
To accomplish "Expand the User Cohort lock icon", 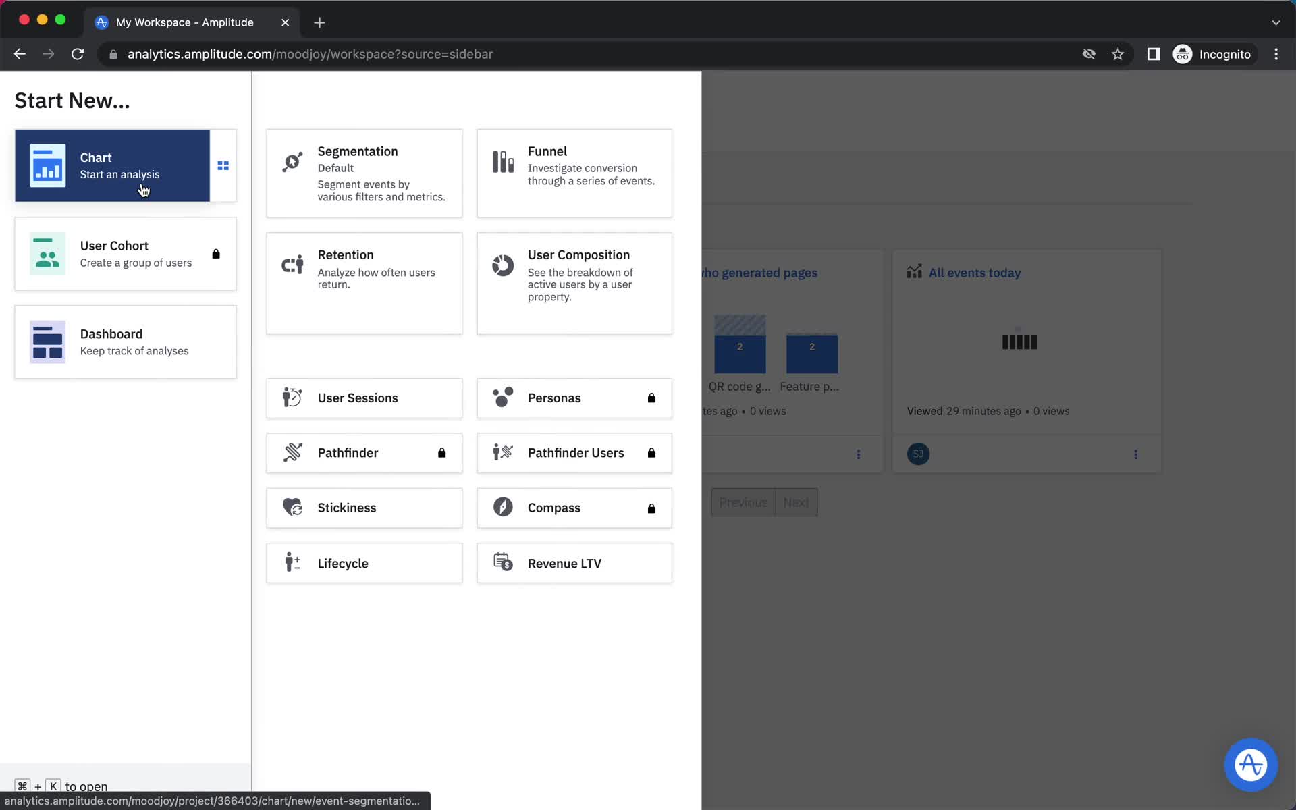I will pos(215,254).
